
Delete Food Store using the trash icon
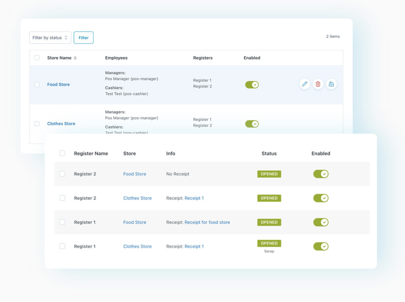tap(318, 84)
